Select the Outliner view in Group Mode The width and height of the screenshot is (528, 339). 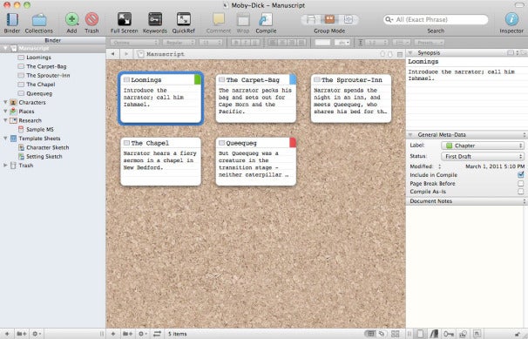pyautogui.click(x=348, y=19)
